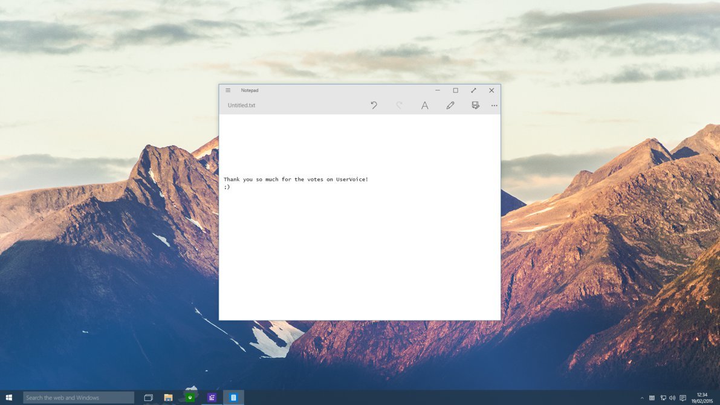Click the Notepad title text

pyautogui.click(x=249, y=91)
